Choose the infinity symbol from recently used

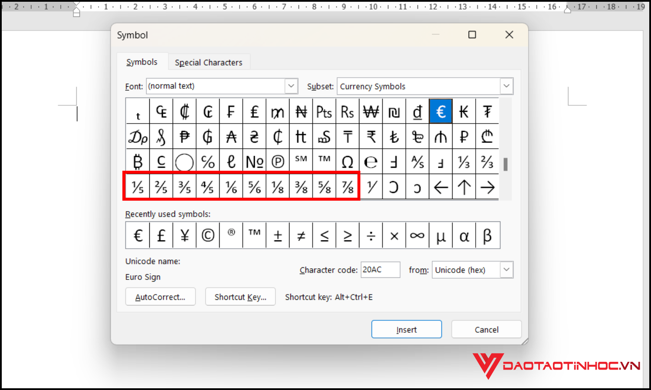417,235
